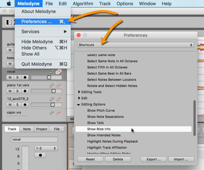The height and width of the screenshot is (170, 204).
Task: Arm record on 12_accGTR_2 track
Action: [x=25, y=105]
